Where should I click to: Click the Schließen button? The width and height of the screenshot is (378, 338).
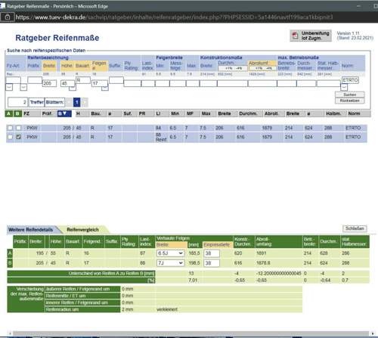pos(355,228)
